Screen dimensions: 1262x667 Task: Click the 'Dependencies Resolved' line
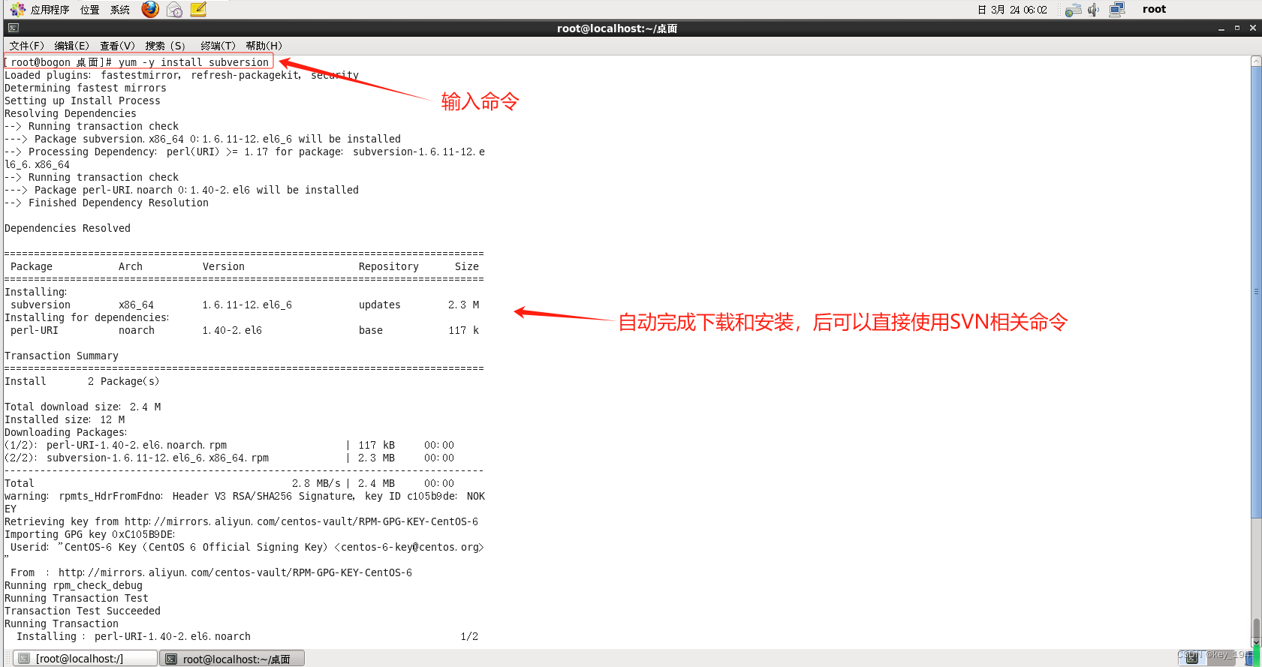coord(68,228)
